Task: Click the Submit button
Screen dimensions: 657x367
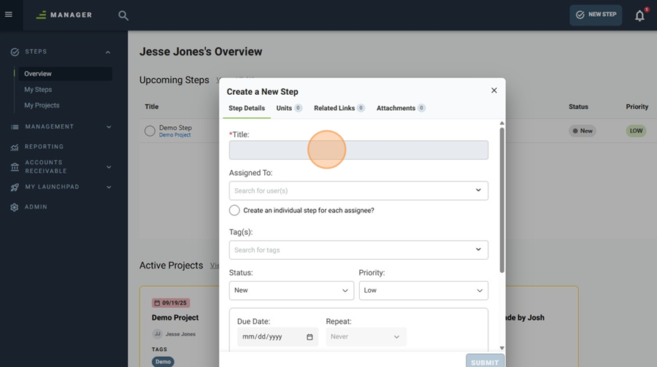Action: coord(485,362)
